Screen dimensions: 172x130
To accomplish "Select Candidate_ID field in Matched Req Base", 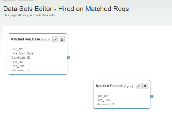I will coord(21,58).
